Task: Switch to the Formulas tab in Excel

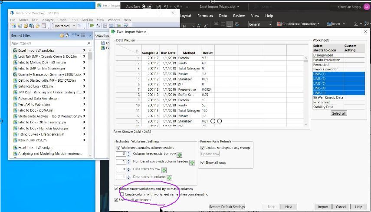Action: point(205,16)
